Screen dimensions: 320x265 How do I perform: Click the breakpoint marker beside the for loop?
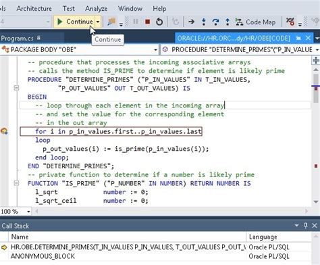point(4,131)
